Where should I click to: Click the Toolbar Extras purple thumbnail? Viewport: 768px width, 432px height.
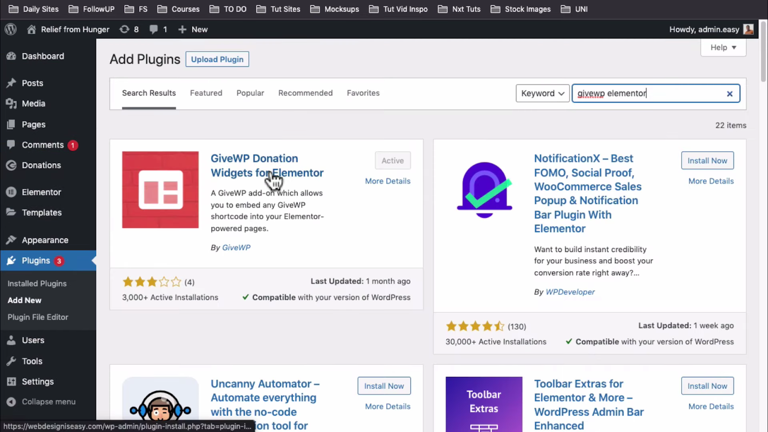[x=484, y=404]
